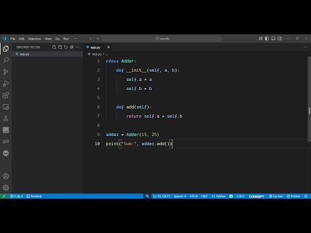Open the Run and Debug view
This screenshot has width=311, height=233.
[x=6, y=83]
